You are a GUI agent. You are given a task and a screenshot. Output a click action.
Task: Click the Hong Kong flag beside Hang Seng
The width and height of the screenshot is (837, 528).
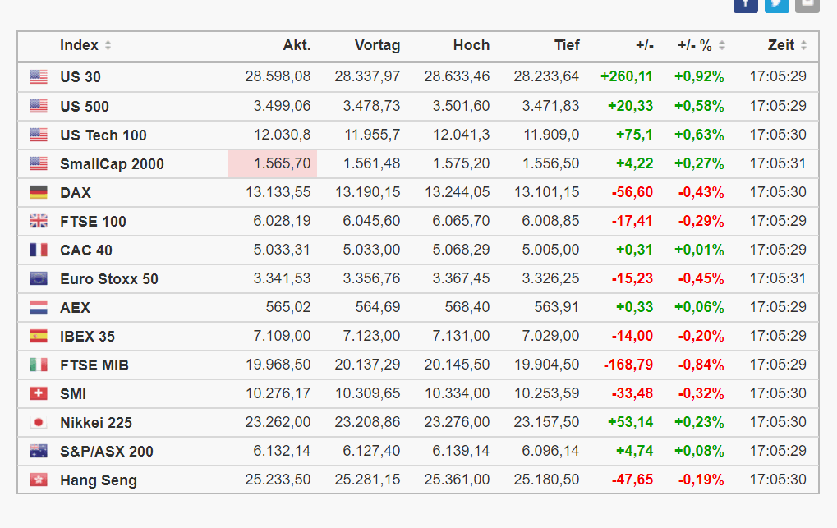[x=39, y=480]
